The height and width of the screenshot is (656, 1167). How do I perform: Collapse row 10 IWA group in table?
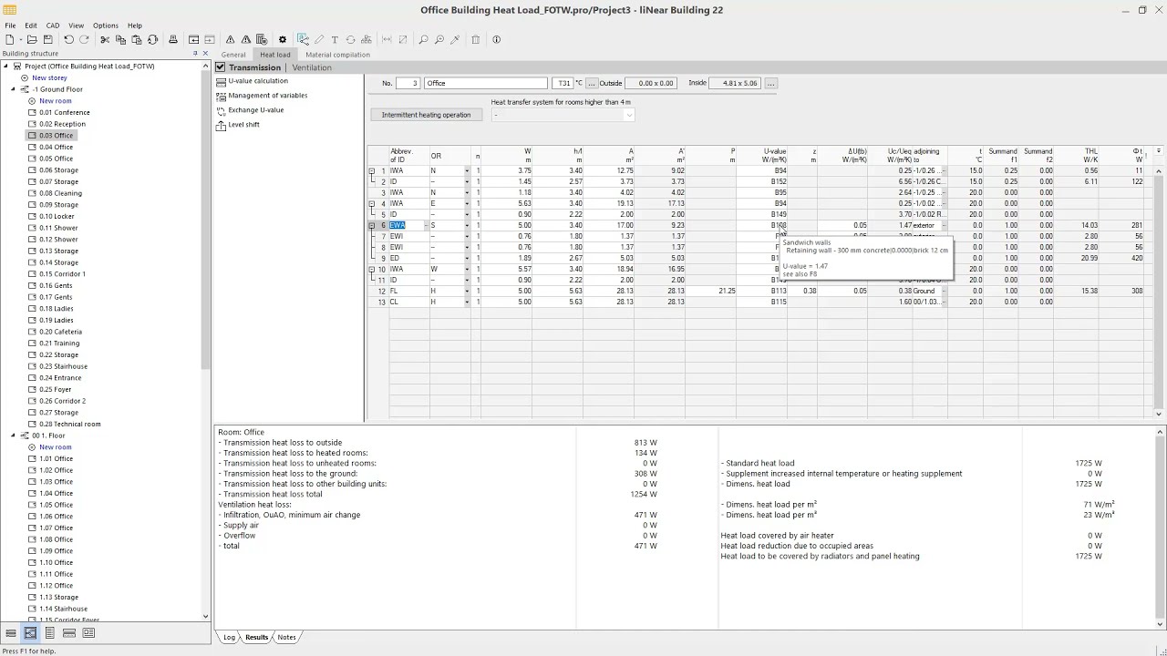point(371,269)
